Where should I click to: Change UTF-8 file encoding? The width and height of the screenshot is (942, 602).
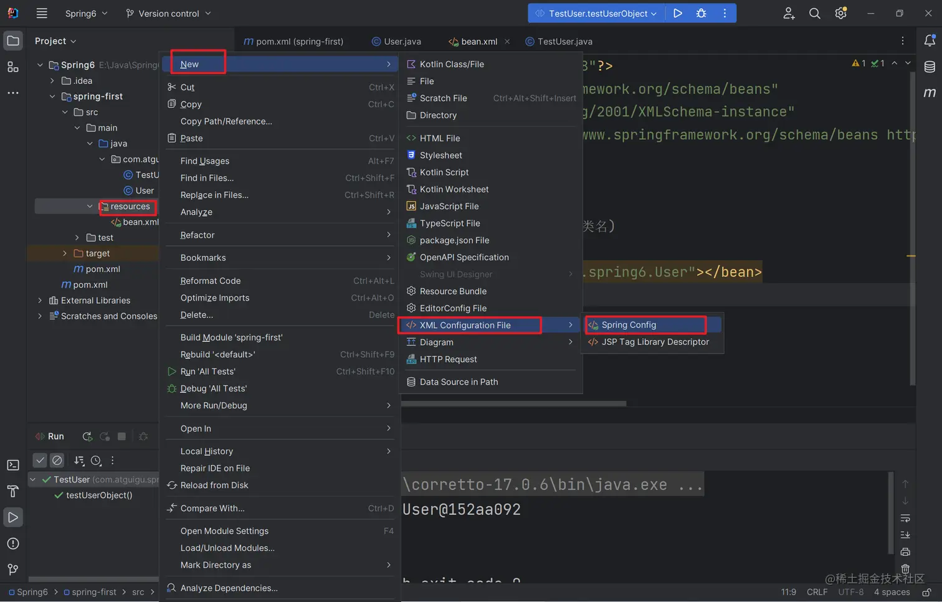click(850, 592)
